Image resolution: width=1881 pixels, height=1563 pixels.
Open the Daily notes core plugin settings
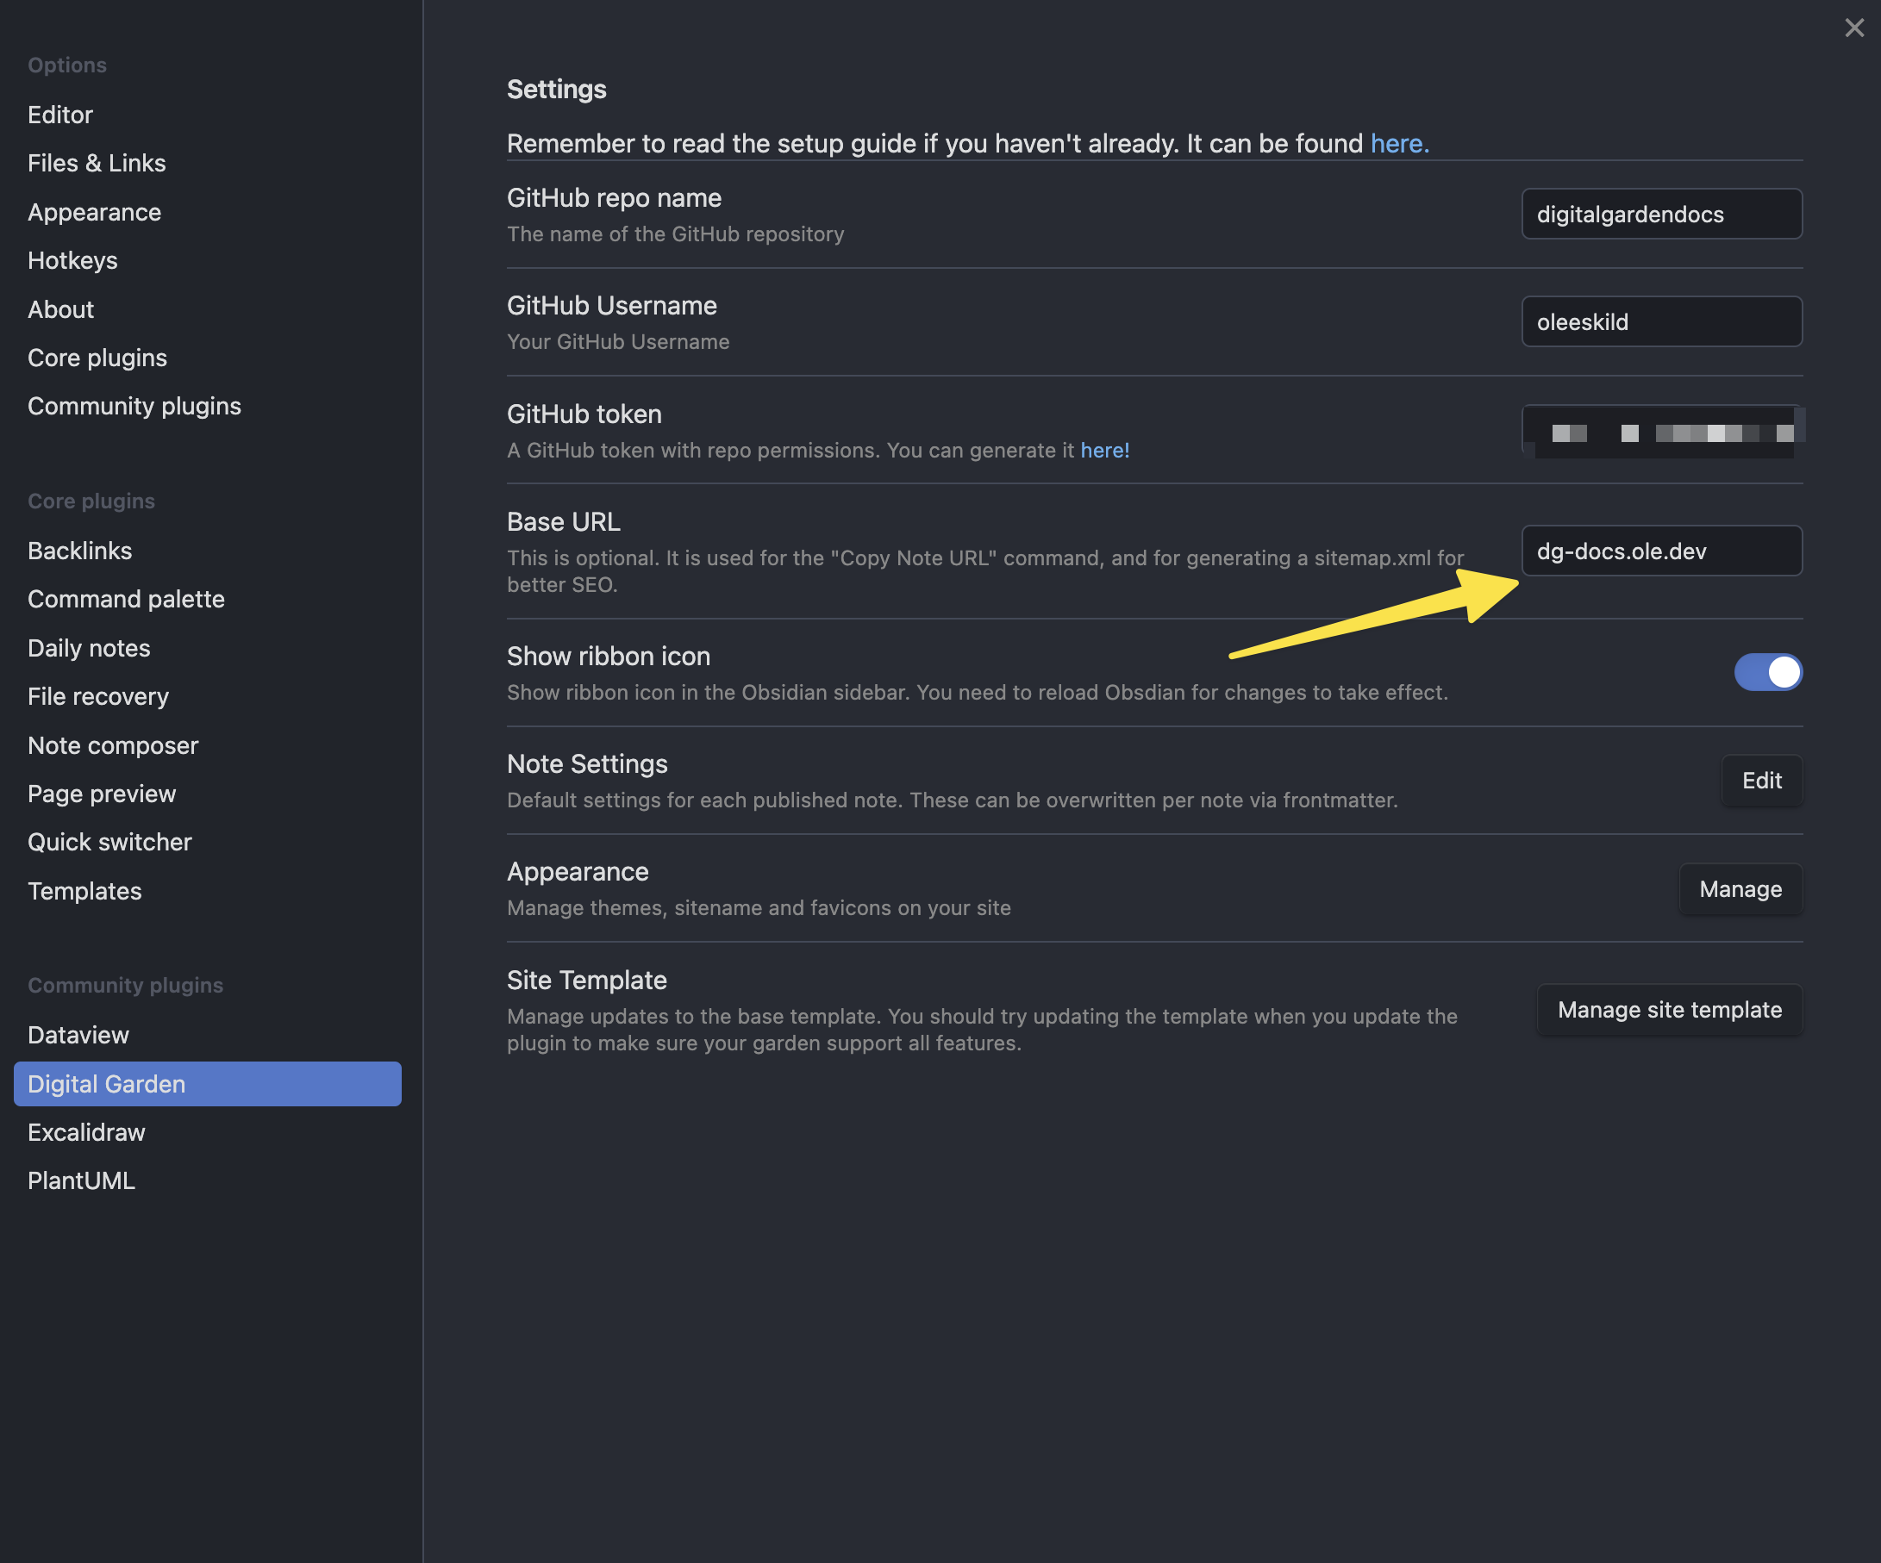pos(89,648)
